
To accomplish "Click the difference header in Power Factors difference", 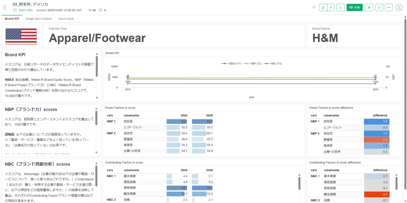I will point(380,116).
